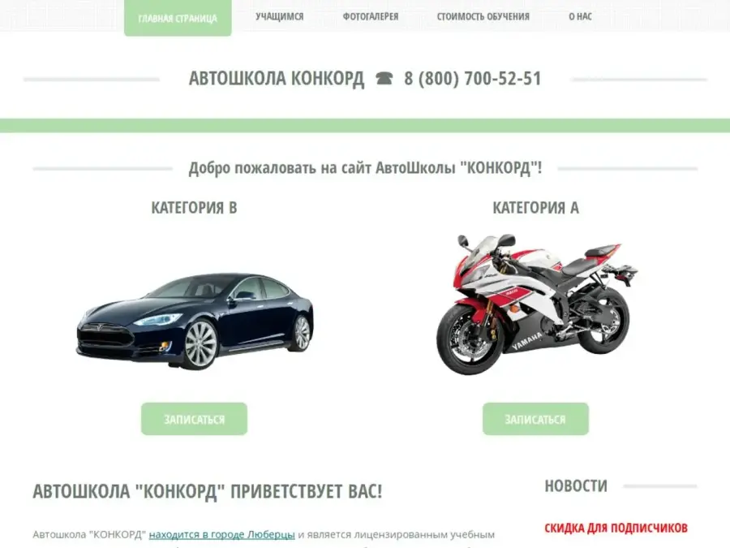The image size is (730, 548).
Task: Click Записаться button under Категория A
Action: point(535,419)
